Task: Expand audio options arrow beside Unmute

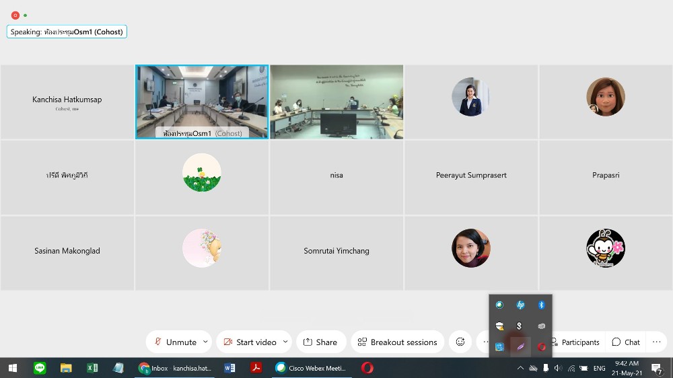Action: [205, 342]
